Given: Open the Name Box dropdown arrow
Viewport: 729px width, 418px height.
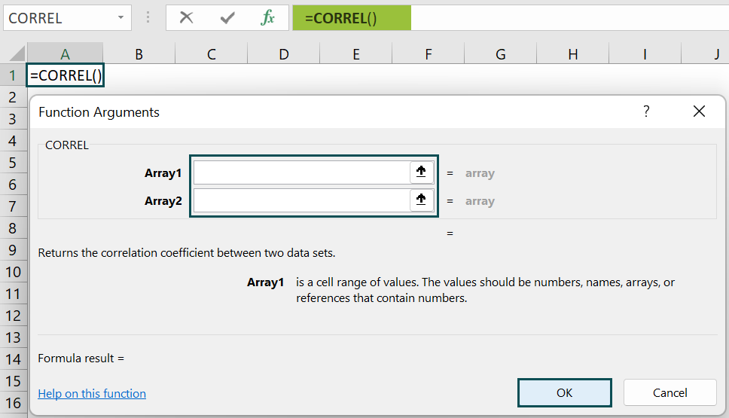Looking at the screenshot, I should coord(121,17).
